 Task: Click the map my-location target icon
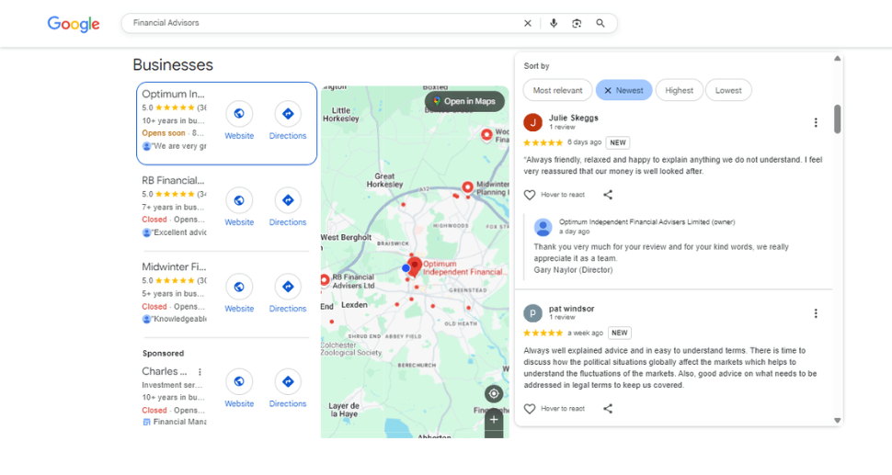(x=494, y=393)
